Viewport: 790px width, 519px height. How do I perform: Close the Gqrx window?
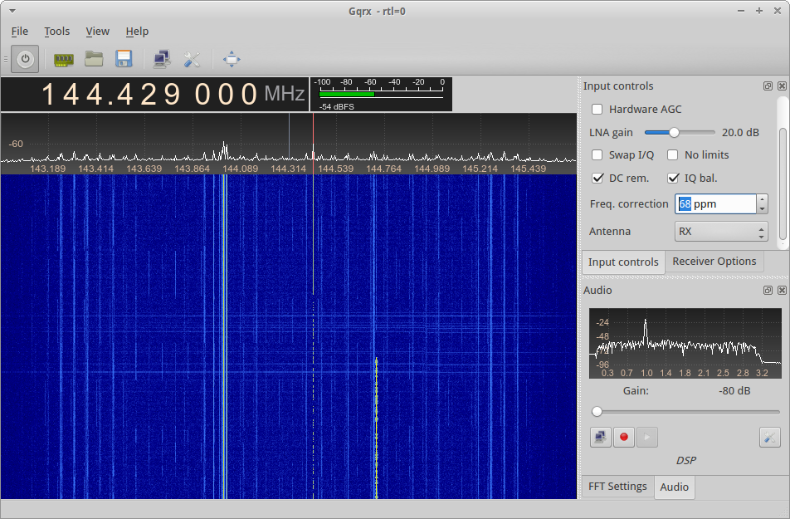coord(778,11)
